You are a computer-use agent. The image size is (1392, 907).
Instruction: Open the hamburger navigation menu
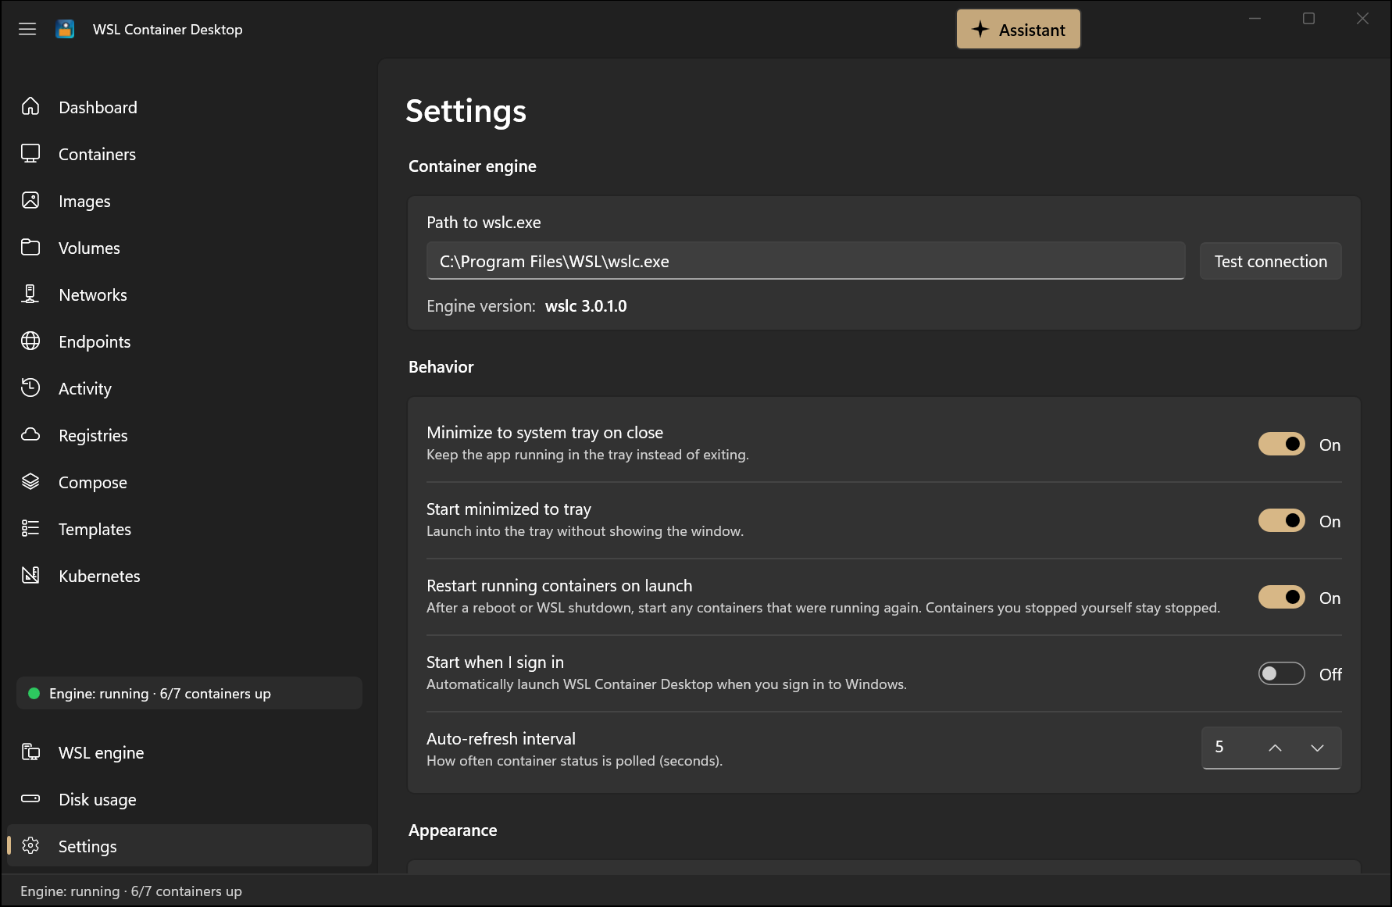click(x=27, y=29)
